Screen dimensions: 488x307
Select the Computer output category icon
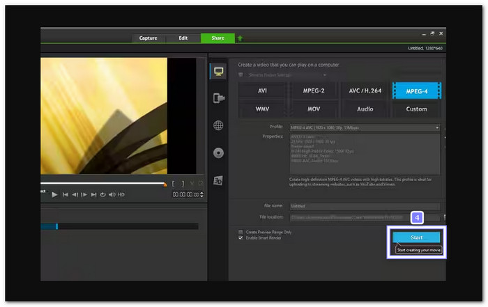coord(218,72)
